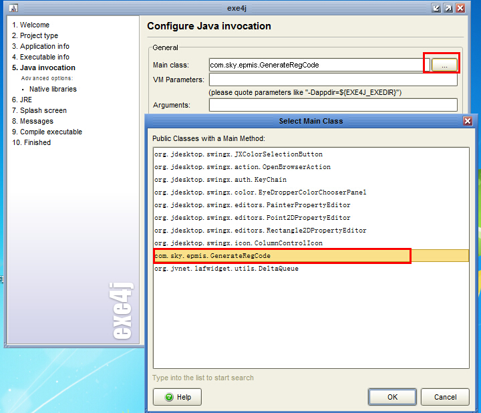The width and height of the screenshot is (481, 413).
Task: Click the Arguments input field
Action: [333, 105]
